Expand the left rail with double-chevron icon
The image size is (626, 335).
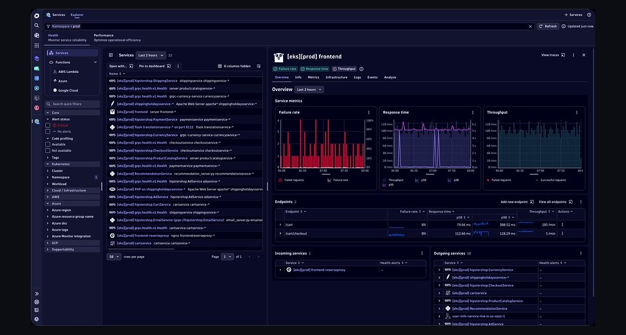36,294
